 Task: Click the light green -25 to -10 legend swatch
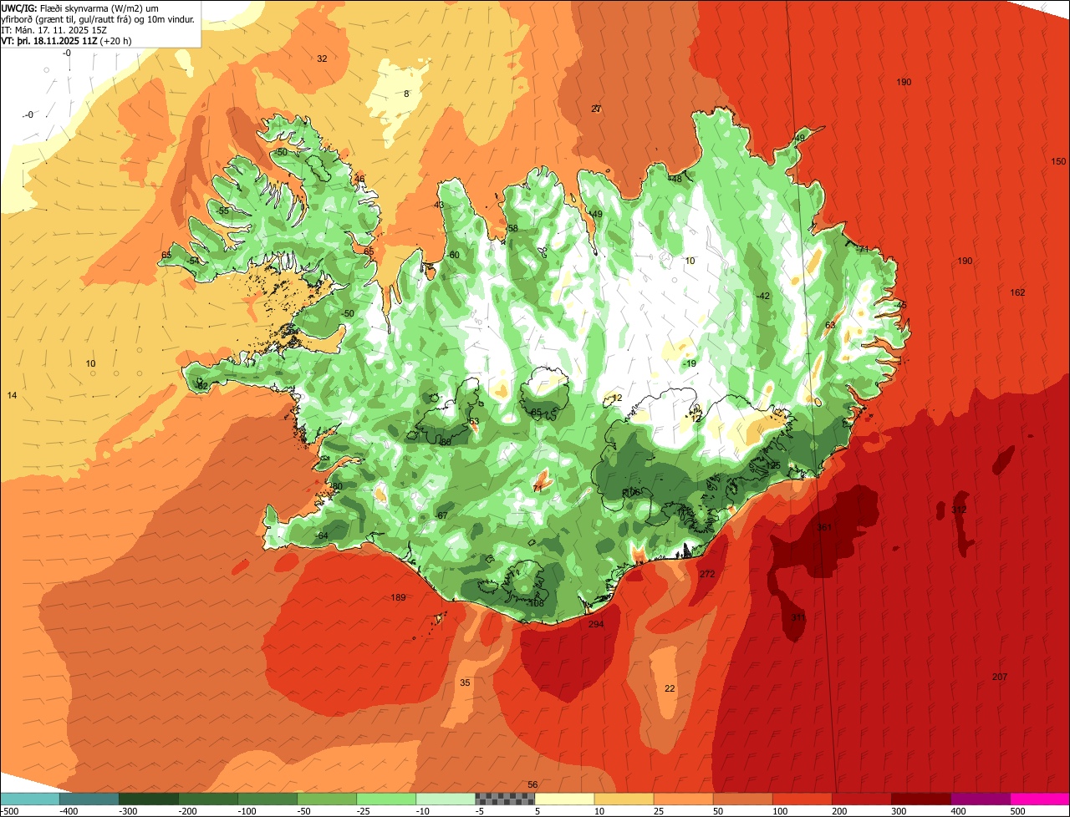coord(385,799)
